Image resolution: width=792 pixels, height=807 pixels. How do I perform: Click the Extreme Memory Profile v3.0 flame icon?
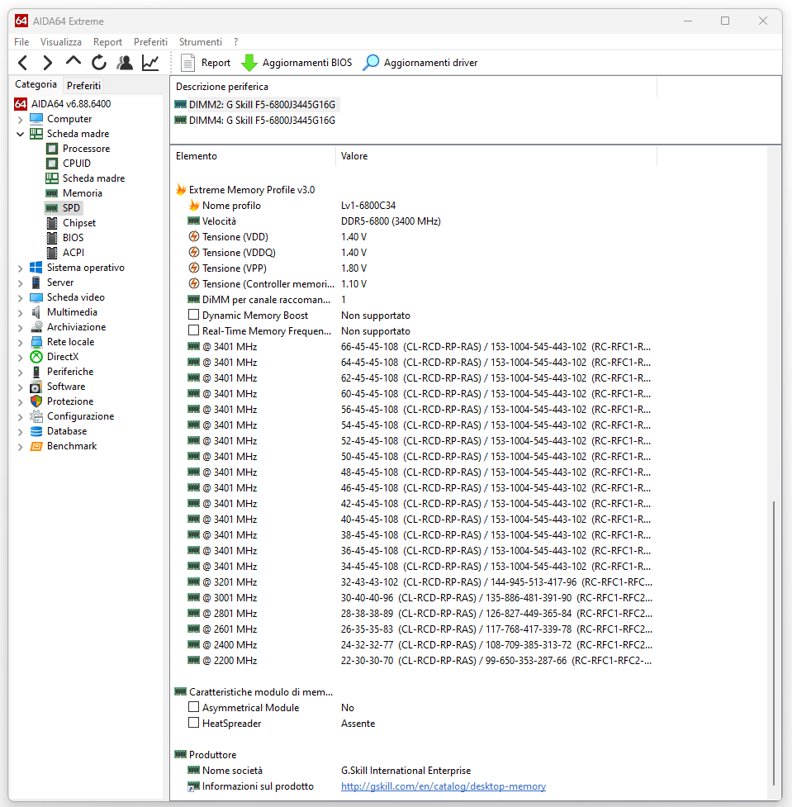181,190
